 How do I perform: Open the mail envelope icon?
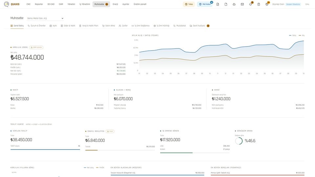click(x=242, y=4)
